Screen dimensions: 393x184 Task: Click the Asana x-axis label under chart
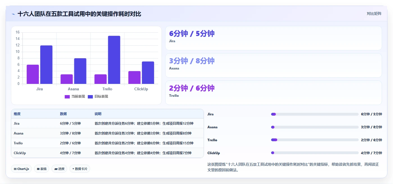tap(73, 89)
